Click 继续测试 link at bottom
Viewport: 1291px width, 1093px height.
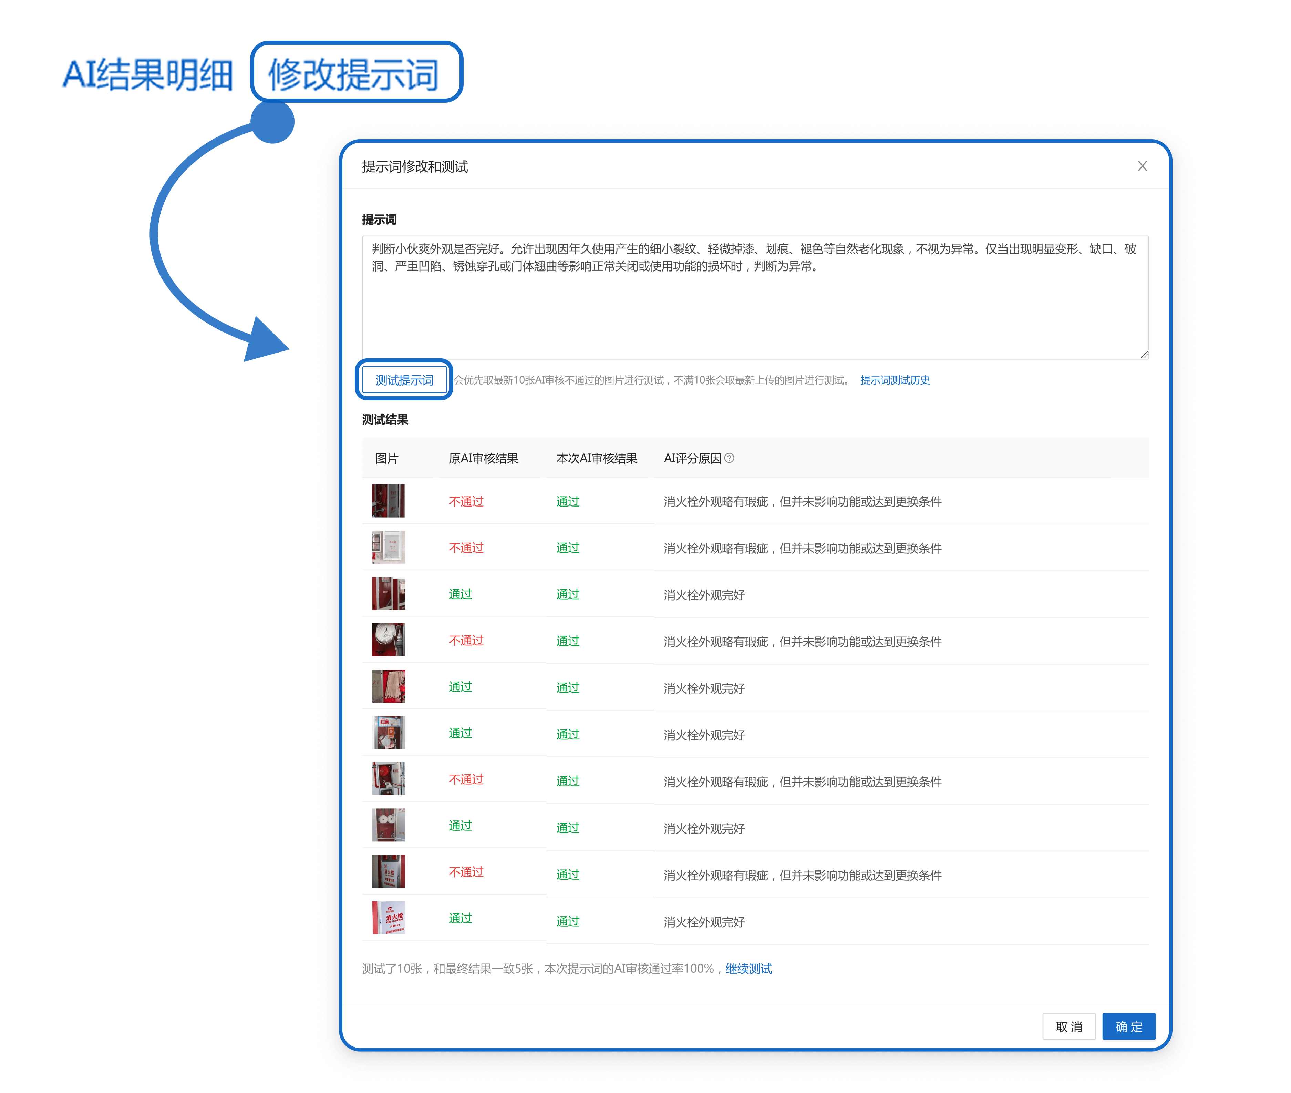748,969
